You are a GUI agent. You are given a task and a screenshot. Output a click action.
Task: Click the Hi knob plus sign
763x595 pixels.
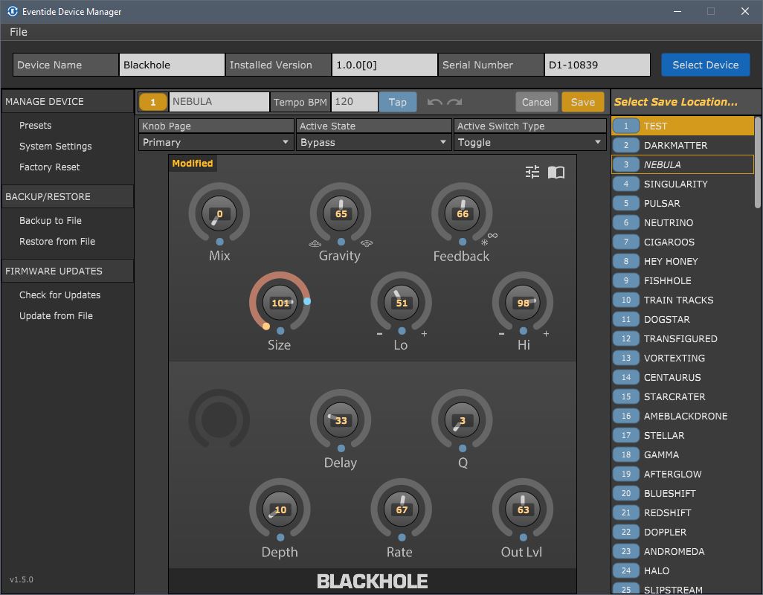[546, 334]
